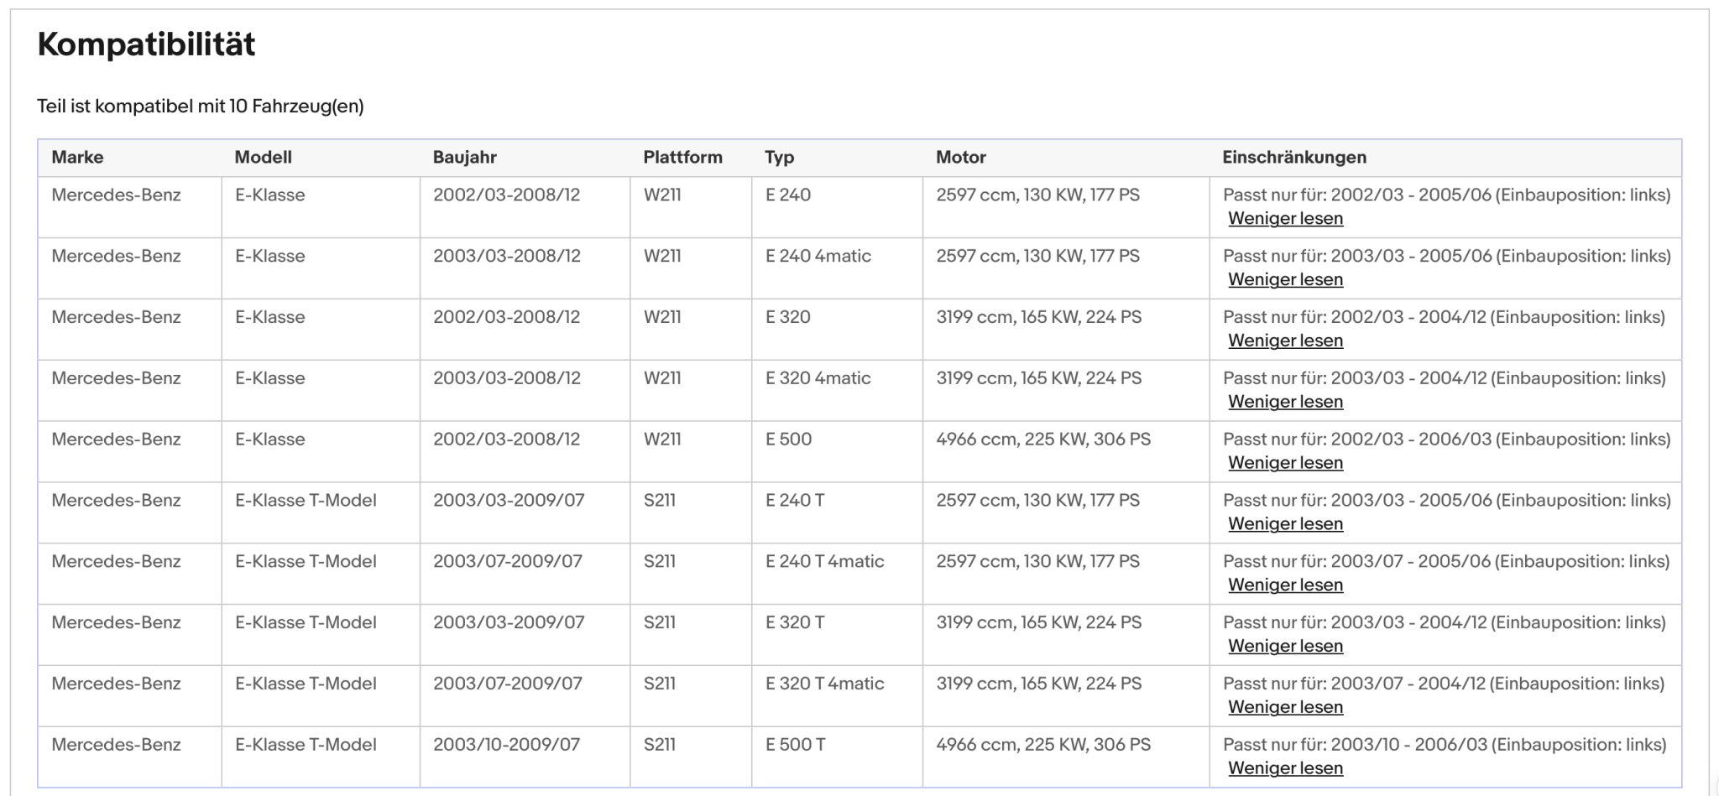
Task: Click "Weniger lesen" in the W211 E 320 4matic row
Action: point(1285,402)
